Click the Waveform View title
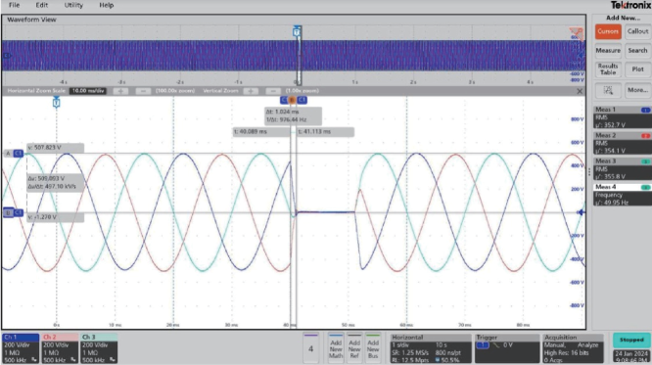652x365 pixels. tap(31, 20)
